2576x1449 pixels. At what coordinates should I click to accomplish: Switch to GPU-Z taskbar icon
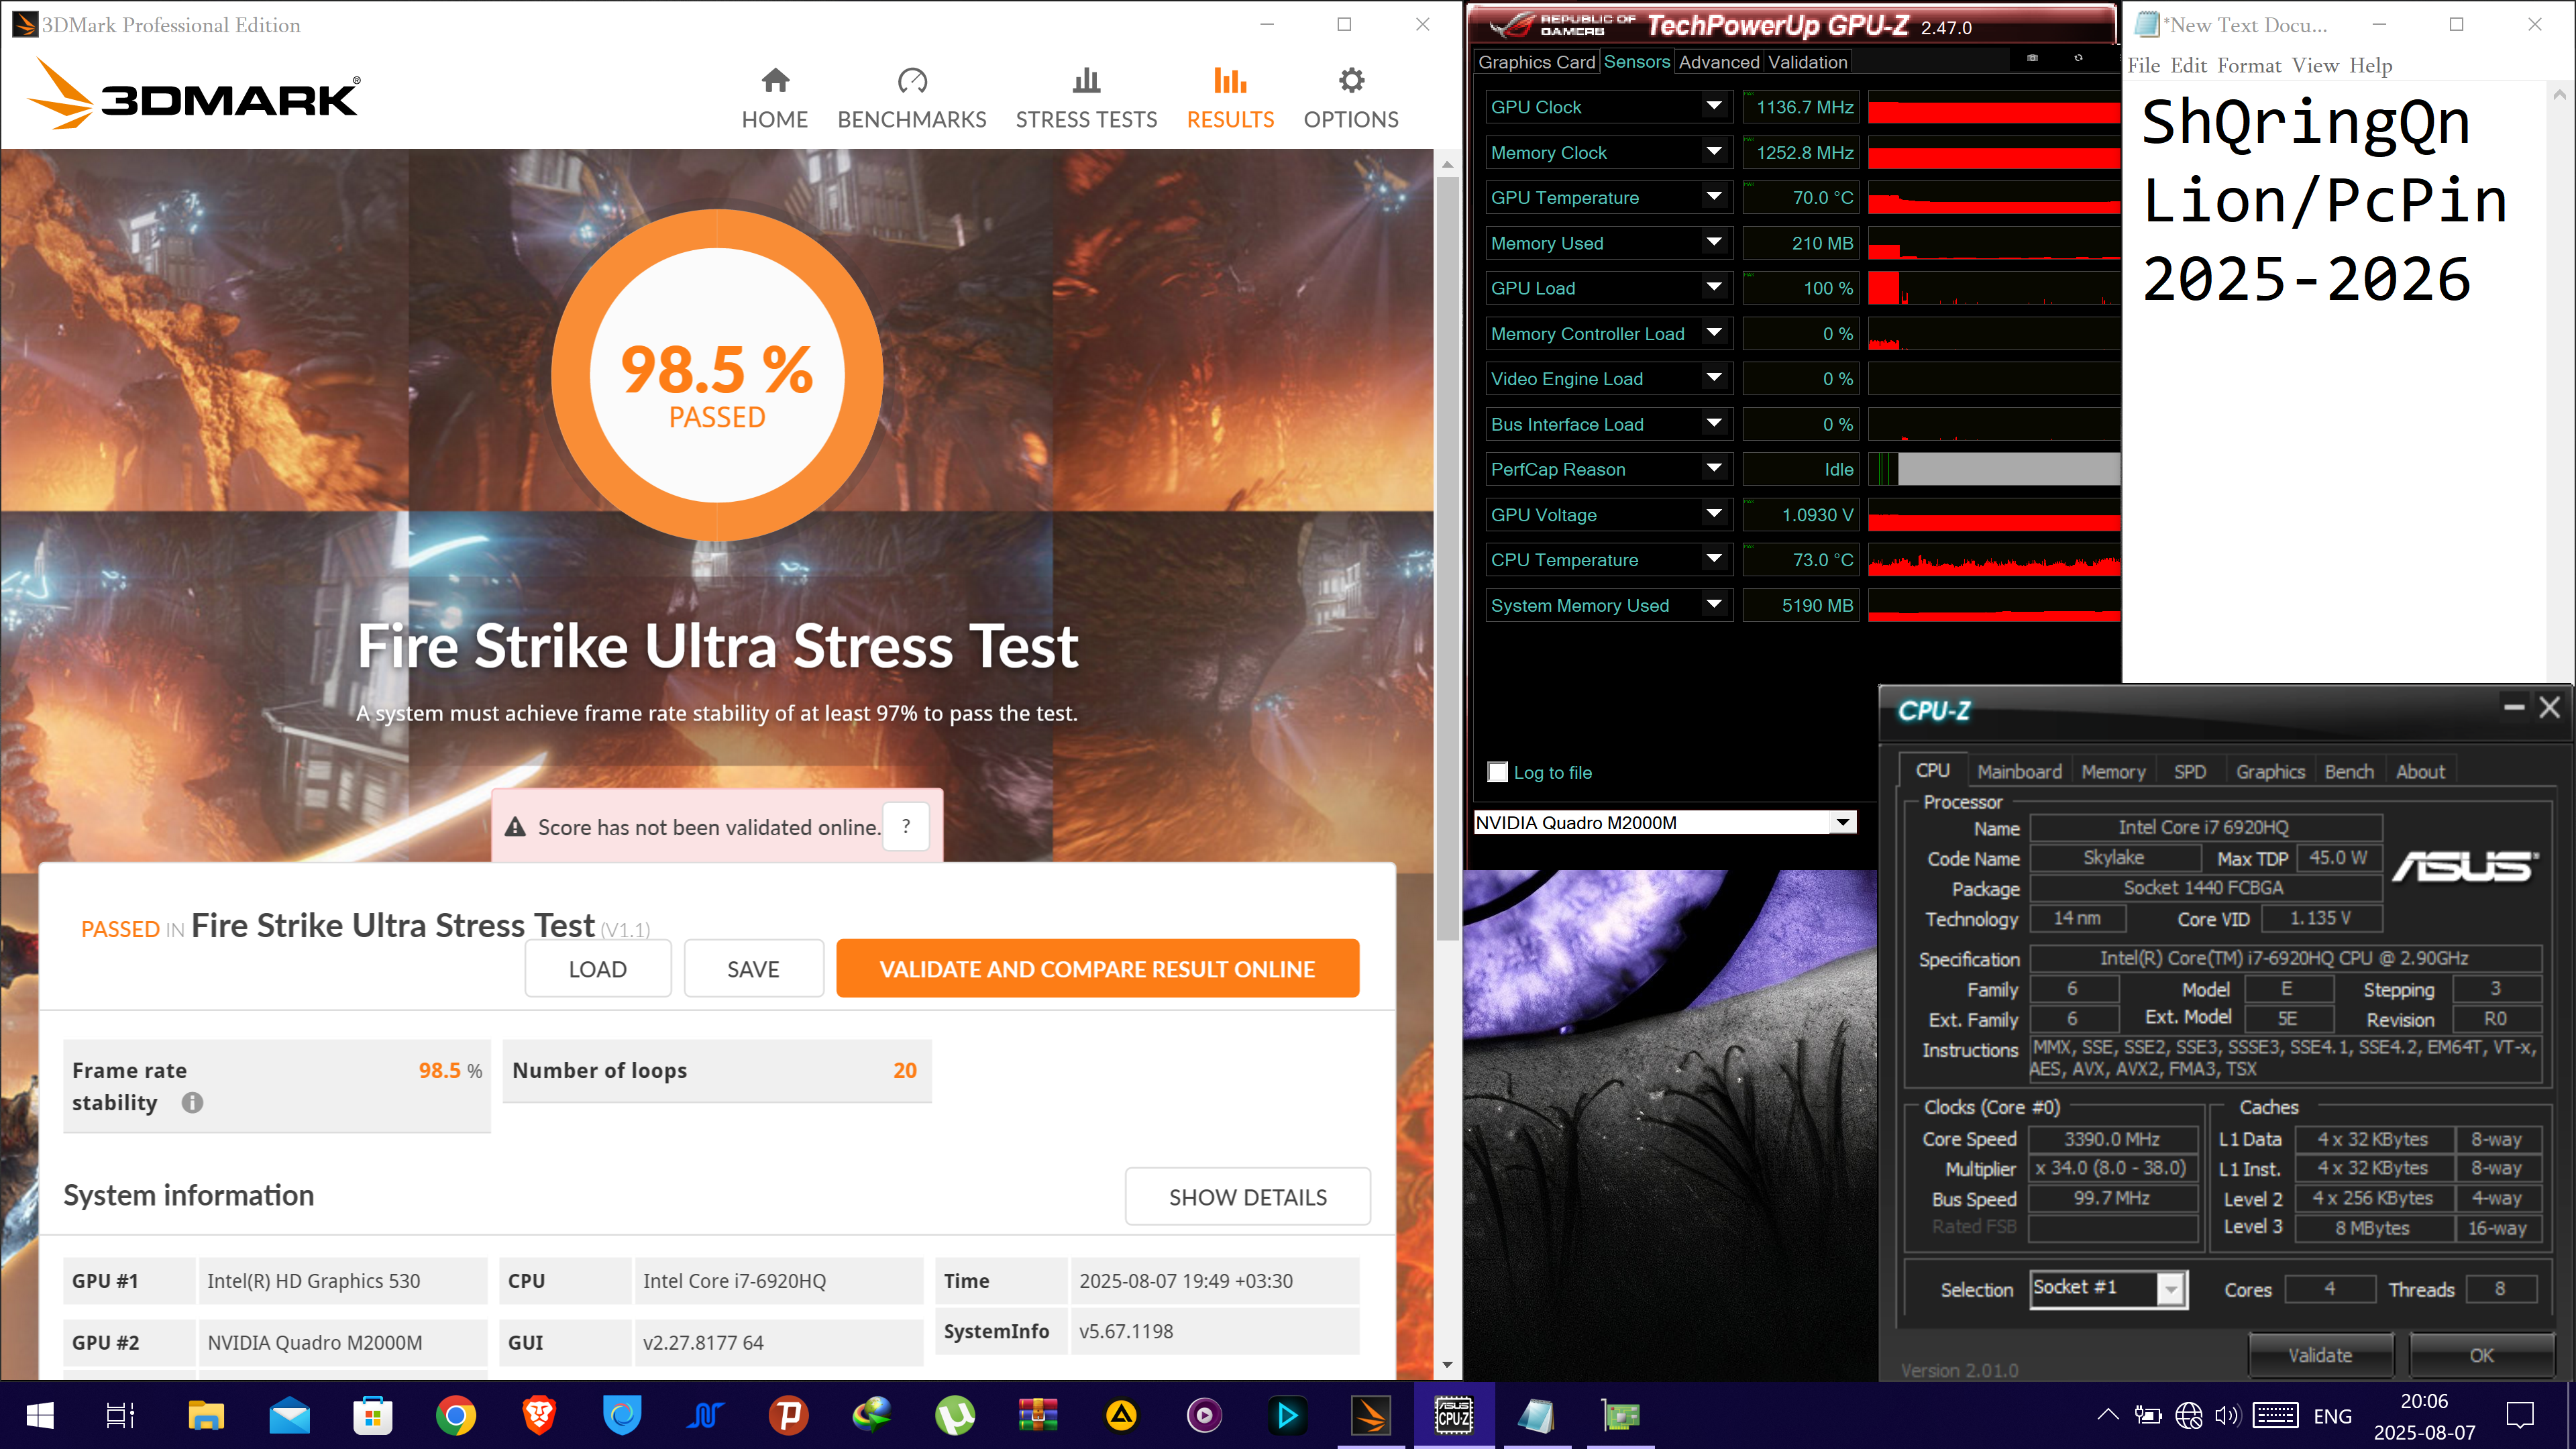(1620, 1415)
